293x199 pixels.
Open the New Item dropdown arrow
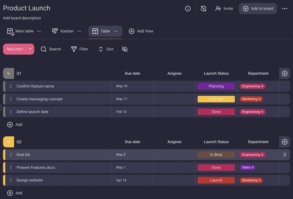pyautogui.click(x=30, y=49)
